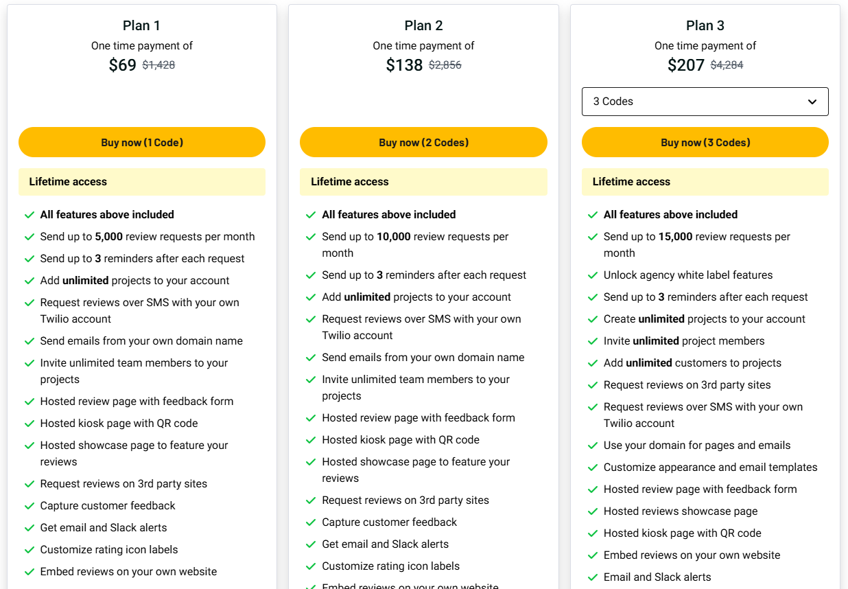This screenshot has width=848, height=589.
Task: Purchase with the Buy now (3 Codes) button
Action: [x=705, y=143]
